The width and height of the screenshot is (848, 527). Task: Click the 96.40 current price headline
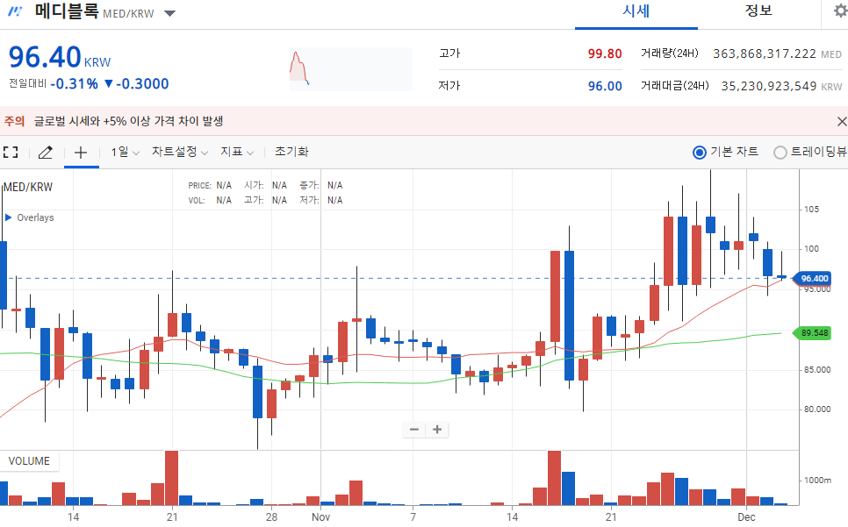click(45, 57)
